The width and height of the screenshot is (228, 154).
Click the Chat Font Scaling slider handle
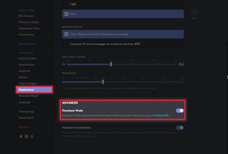pyautogui.click(x=111, y=64)
